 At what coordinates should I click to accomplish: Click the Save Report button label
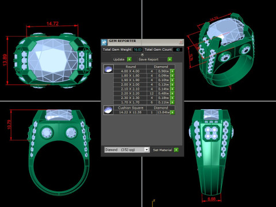[x=148, y=59]
